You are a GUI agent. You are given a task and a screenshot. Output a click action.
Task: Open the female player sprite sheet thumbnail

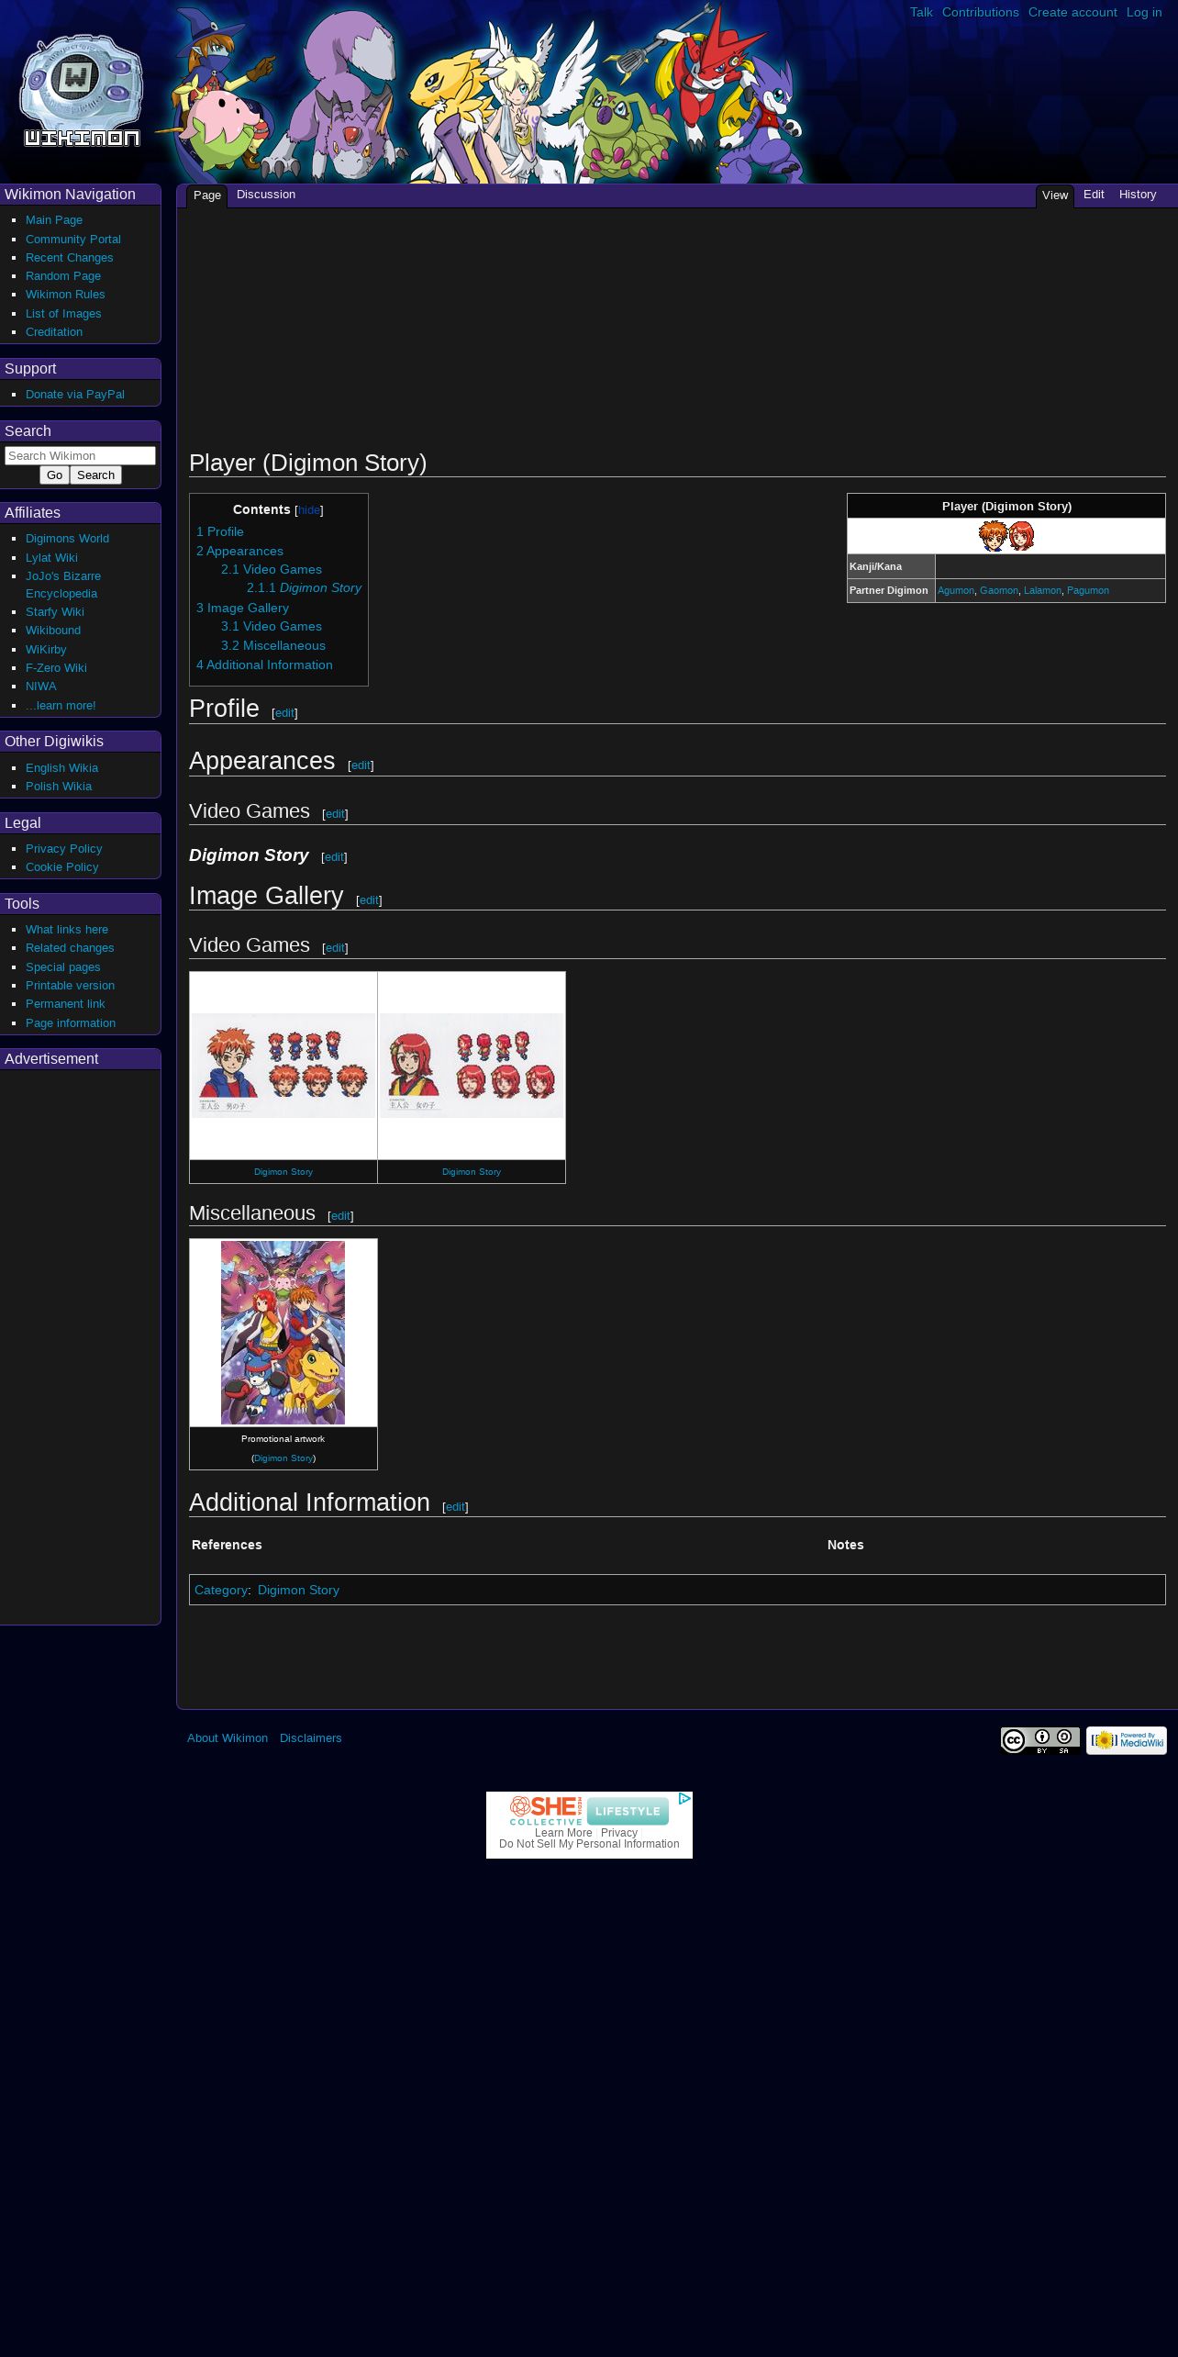pyautogui.click(x=472, y=1066)
